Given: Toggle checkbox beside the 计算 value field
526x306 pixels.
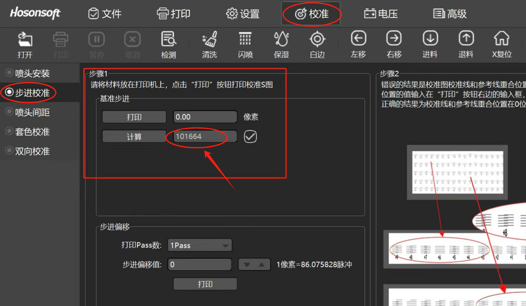Looking at the screenshot, I should coord(250,136).
